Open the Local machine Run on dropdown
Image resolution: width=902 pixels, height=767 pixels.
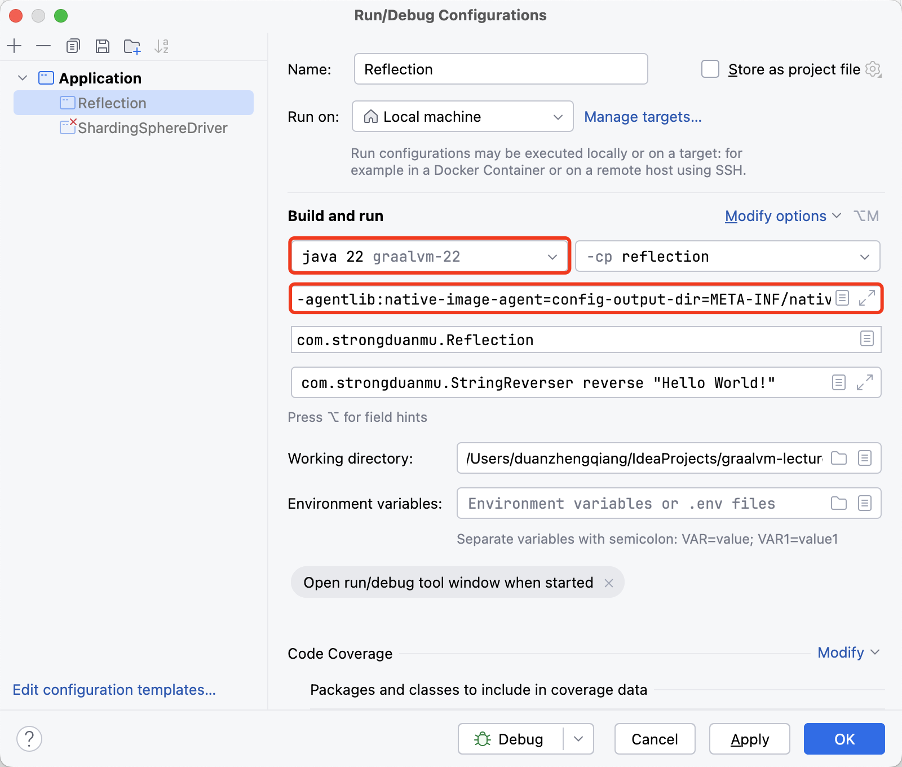[x=462, y=117]
